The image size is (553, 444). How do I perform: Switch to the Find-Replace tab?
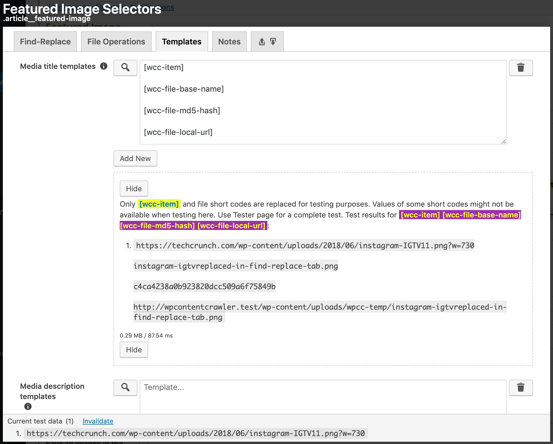tap(45, 41)
